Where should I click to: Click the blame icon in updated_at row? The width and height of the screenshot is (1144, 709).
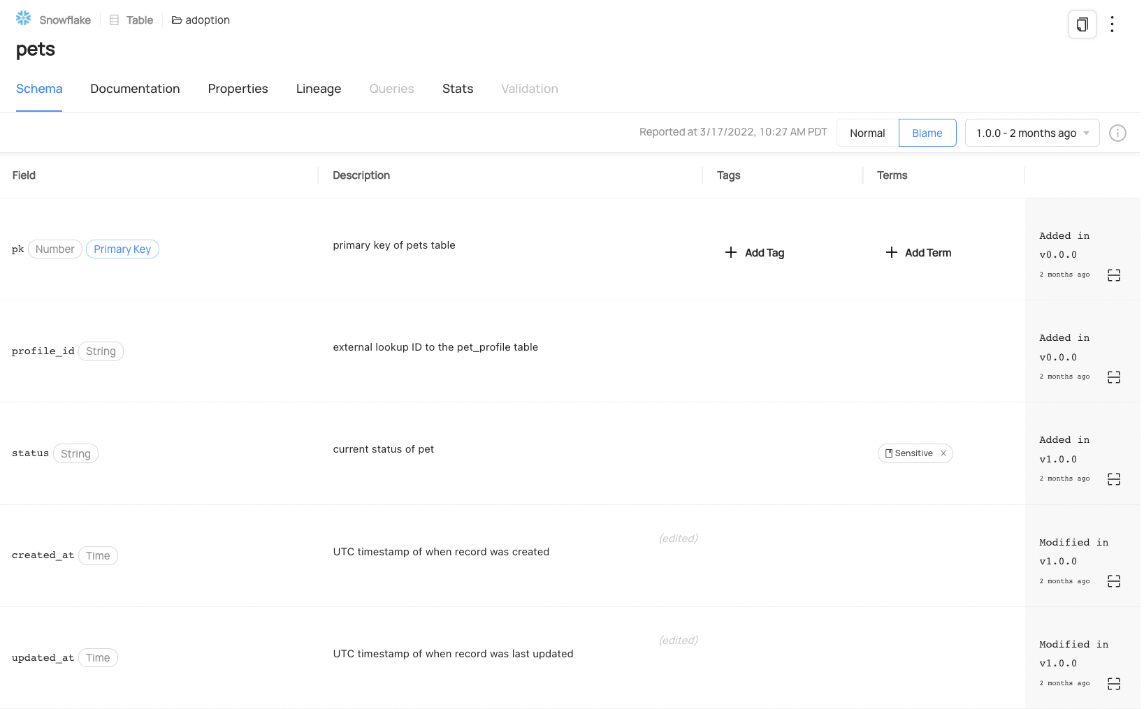(1114, 684)
